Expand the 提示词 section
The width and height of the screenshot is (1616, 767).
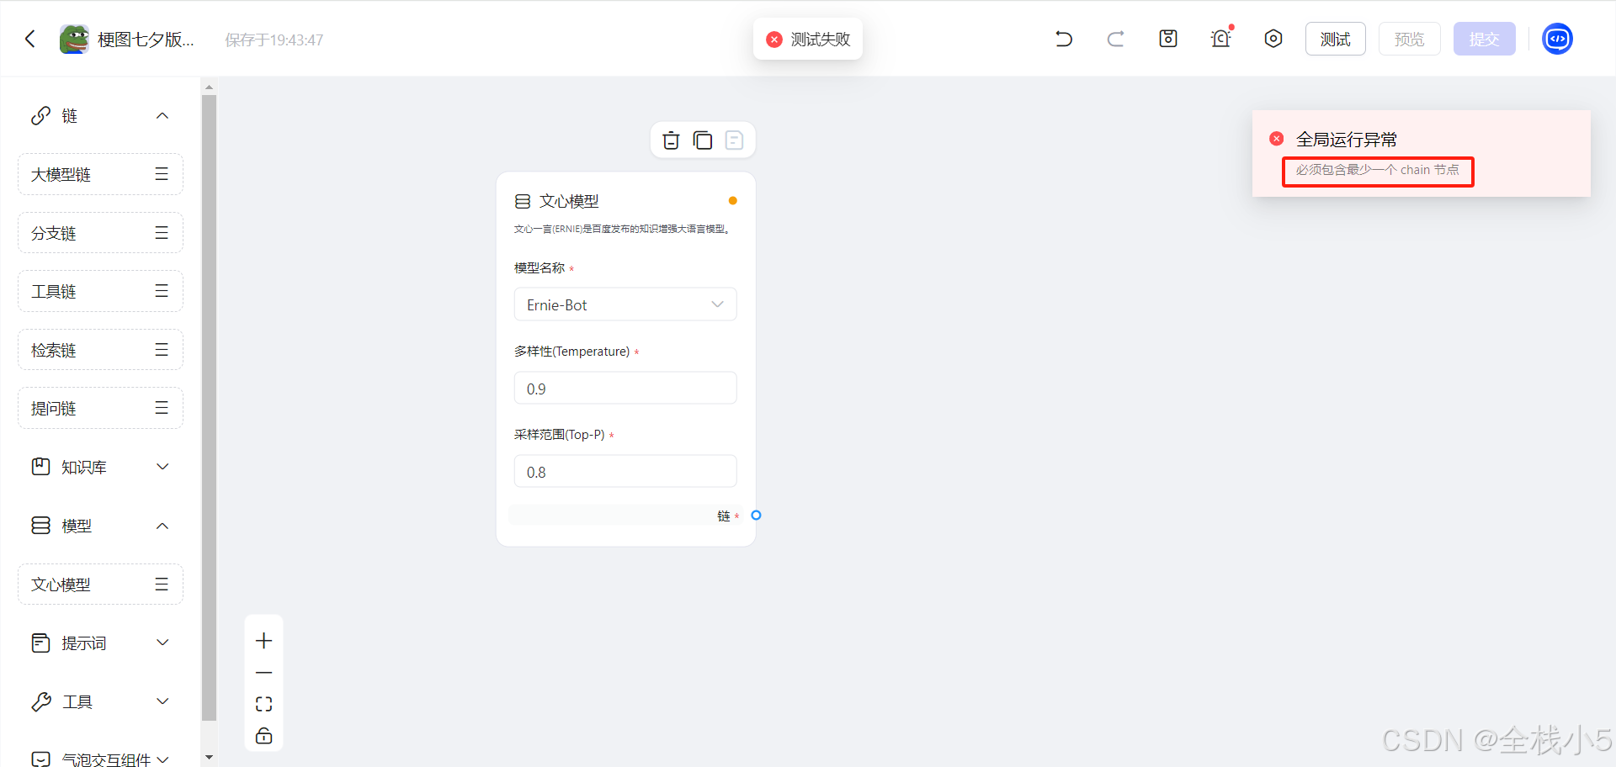(x=162, y=643)
